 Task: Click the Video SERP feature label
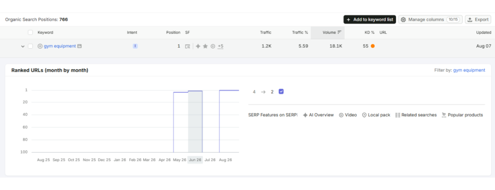pos(348,115)
